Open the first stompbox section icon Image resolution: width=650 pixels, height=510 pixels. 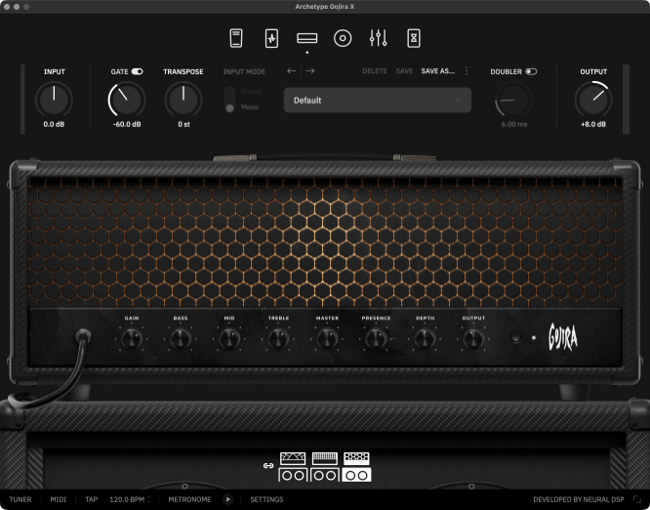(x=236, y=38)
